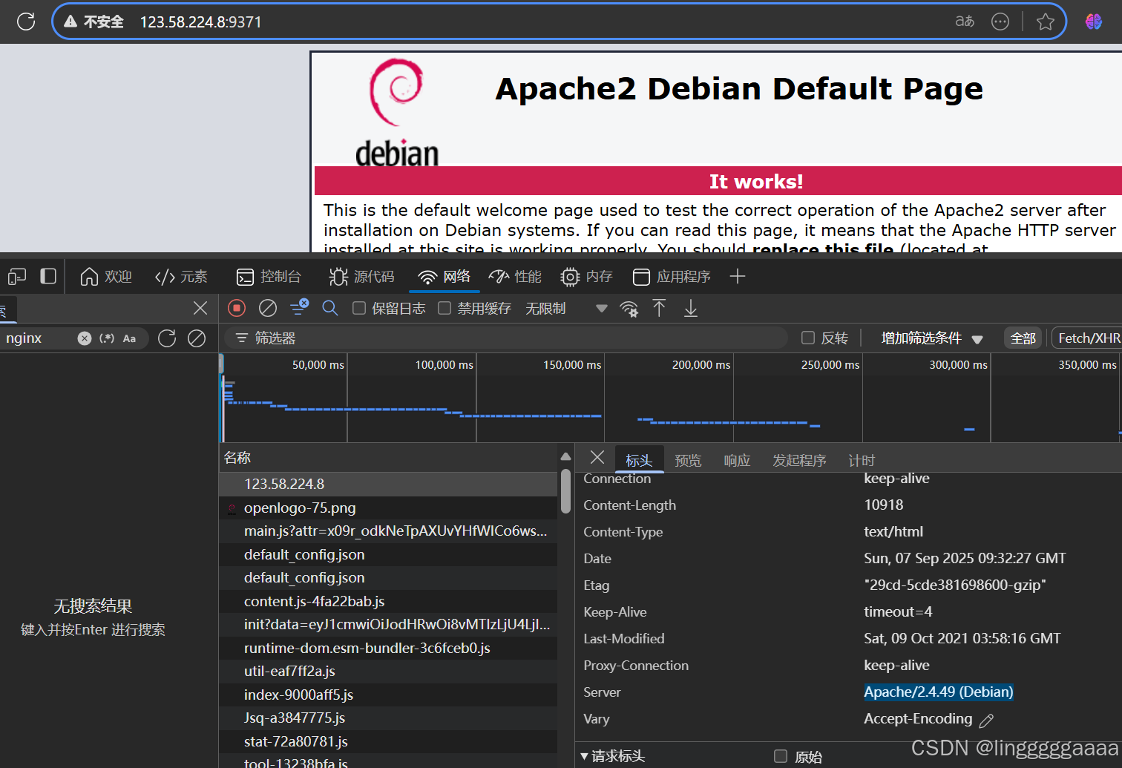This screenshot has width=1122, height=768.
Task: Stop recording network log
Action: (237, 308)
